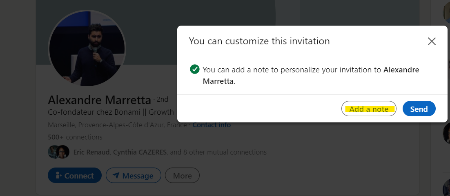This screenshot has height=196, width=450.
Task: Click the Alexandre Marretta profile name heading
Action: pyautogui.click(x=99, y=100)
